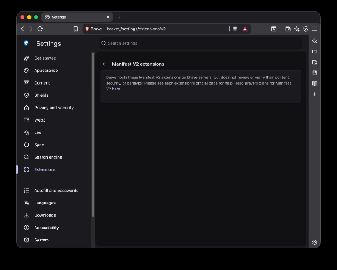Image resolution: width=337 pixels, height=270 pixels.
Task: Open Leo AI from toolbar
Action: tap(297, 29)
